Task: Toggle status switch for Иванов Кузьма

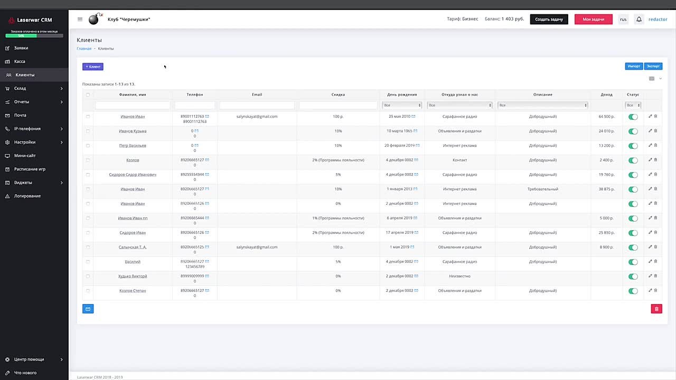Action: coord(633,131)
